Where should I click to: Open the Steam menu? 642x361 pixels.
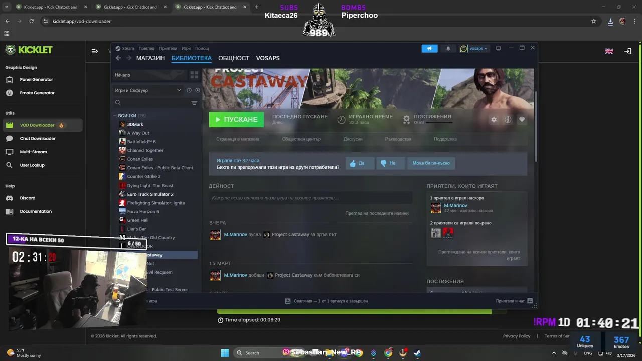[x=125, y=48]
